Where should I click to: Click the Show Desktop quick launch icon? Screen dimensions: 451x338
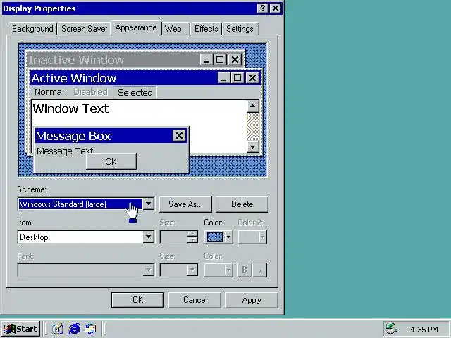click(x=58, y=329)
